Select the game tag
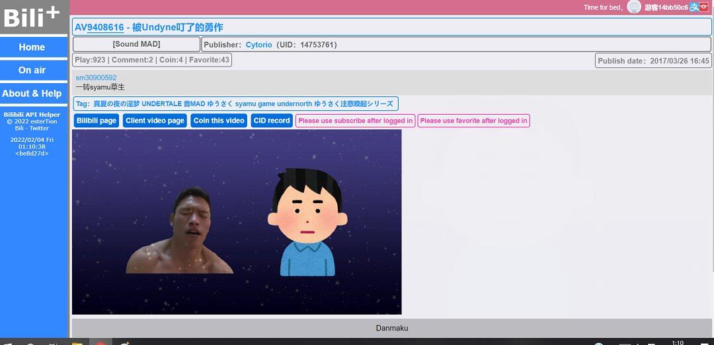714x345 pixels. pyautogui.click(x=266, y=104)
